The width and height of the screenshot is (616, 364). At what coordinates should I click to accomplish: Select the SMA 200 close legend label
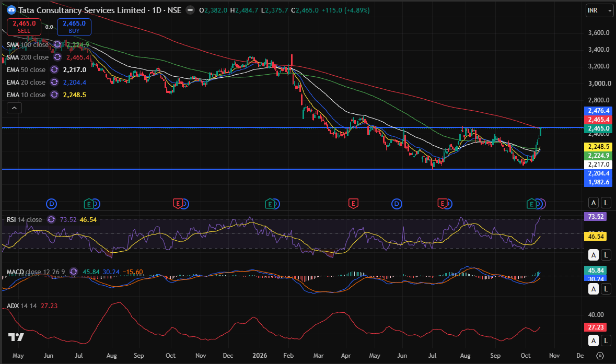tap(28, 57)
